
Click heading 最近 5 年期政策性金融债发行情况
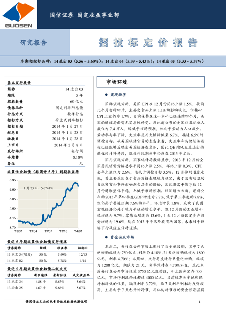37,242
